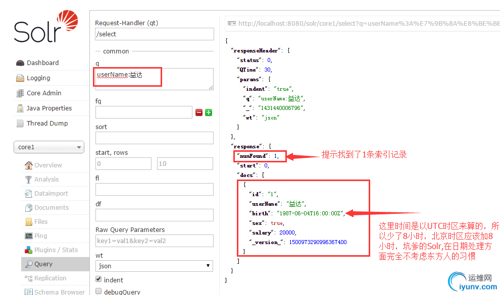This screenshot has width=500, height=295.
Task: Enable the debugQuery checkbox
Action: pos(98,291)
